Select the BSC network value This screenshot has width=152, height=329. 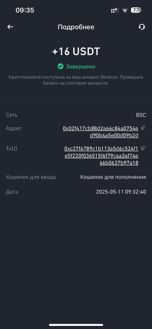tap(141, 115)
